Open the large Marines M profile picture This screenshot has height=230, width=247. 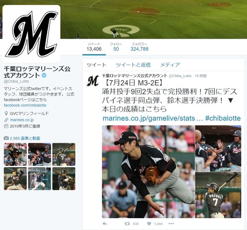click(x=31, y=34)
